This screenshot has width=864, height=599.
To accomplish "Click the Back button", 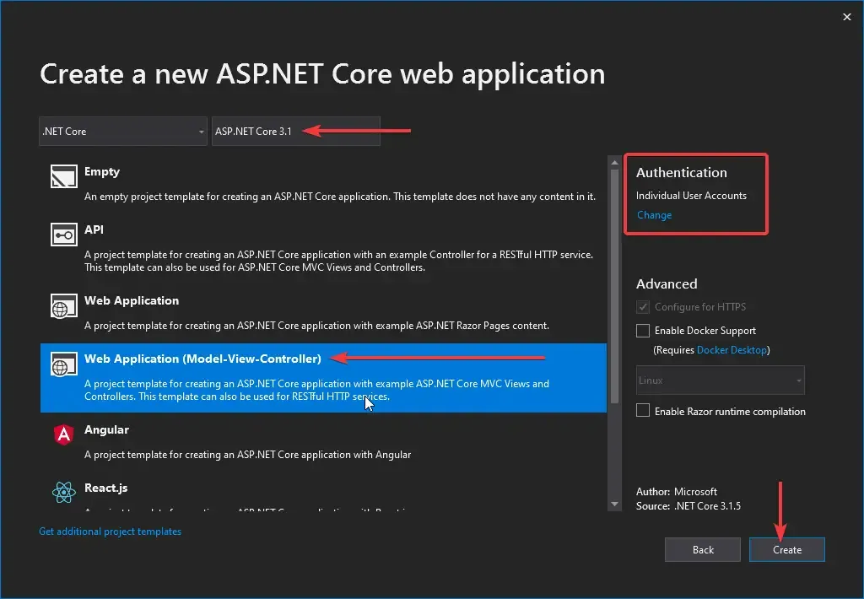I will [x=702, y=549].
